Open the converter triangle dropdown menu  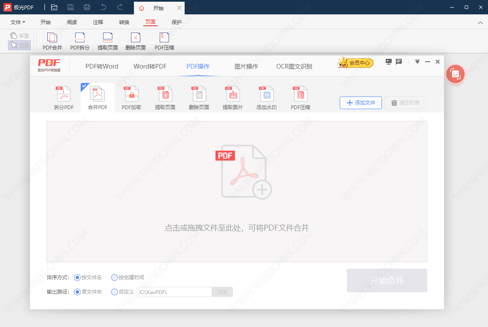point(417,62)
